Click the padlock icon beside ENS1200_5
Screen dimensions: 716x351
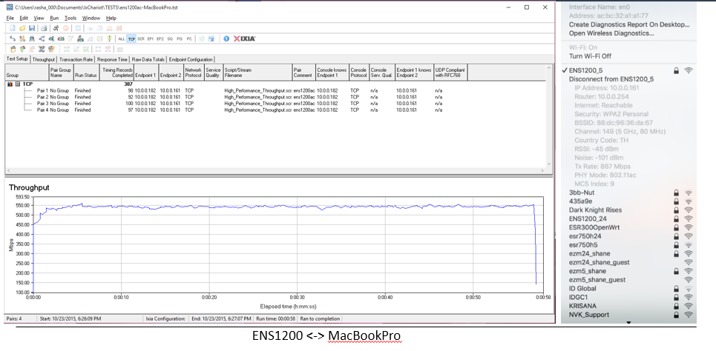click(x=676, y=70)
